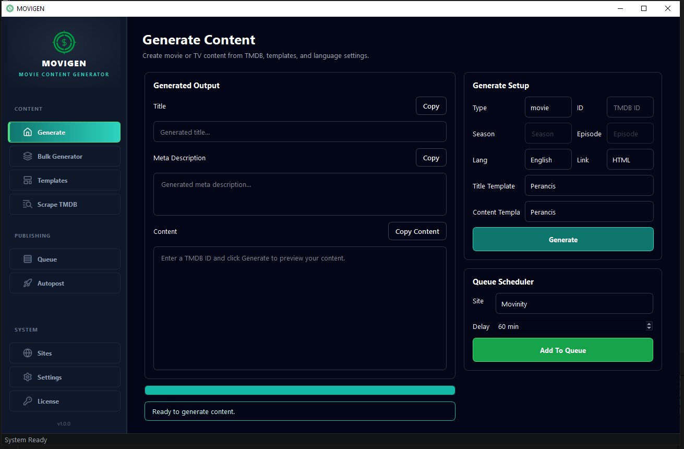684x449 pixels.
Task: Click the key icon beside License
Action: pos(28,401)
